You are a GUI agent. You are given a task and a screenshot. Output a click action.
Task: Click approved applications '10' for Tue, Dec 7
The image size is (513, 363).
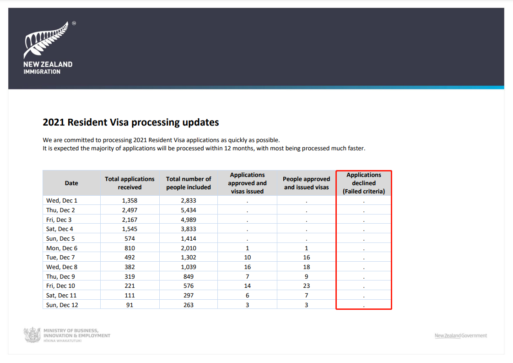tap(247, 258)
